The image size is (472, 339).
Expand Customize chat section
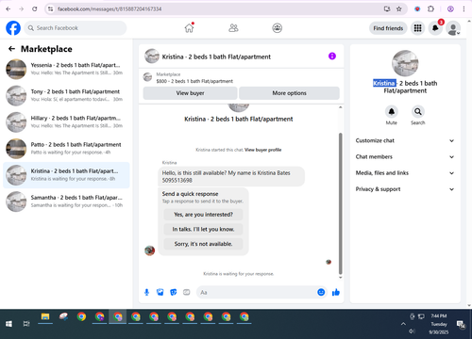point(405,140)
